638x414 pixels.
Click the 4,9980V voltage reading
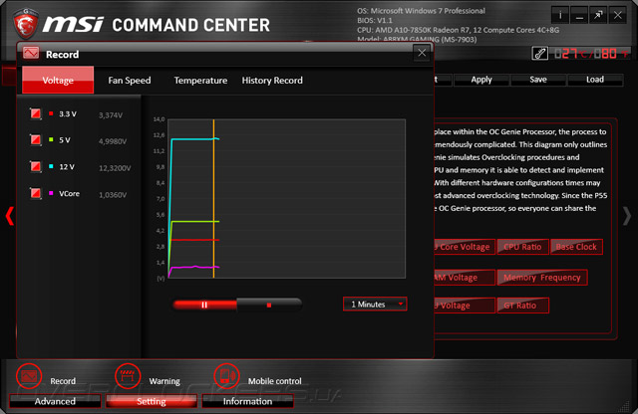click(113, 141)
